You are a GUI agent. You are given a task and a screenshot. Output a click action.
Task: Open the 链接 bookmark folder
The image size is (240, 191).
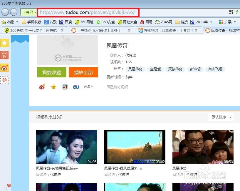point(182,22)
